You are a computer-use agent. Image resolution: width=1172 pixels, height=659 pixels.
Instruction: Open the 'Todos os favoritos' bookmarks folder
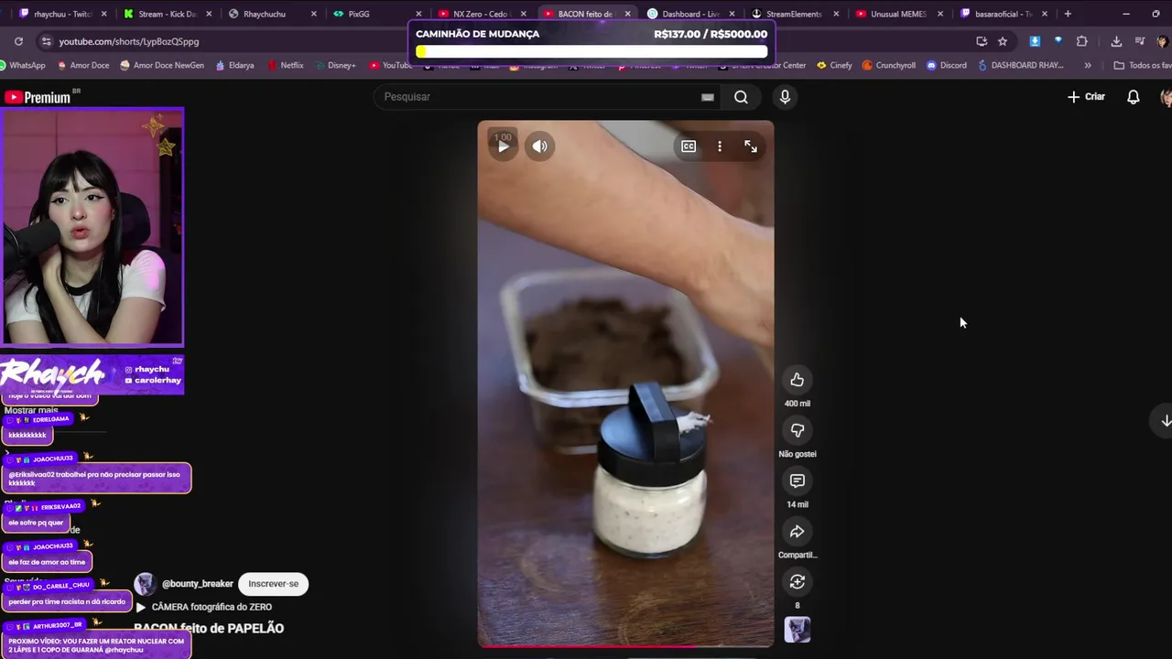(x=1142, y=65)
